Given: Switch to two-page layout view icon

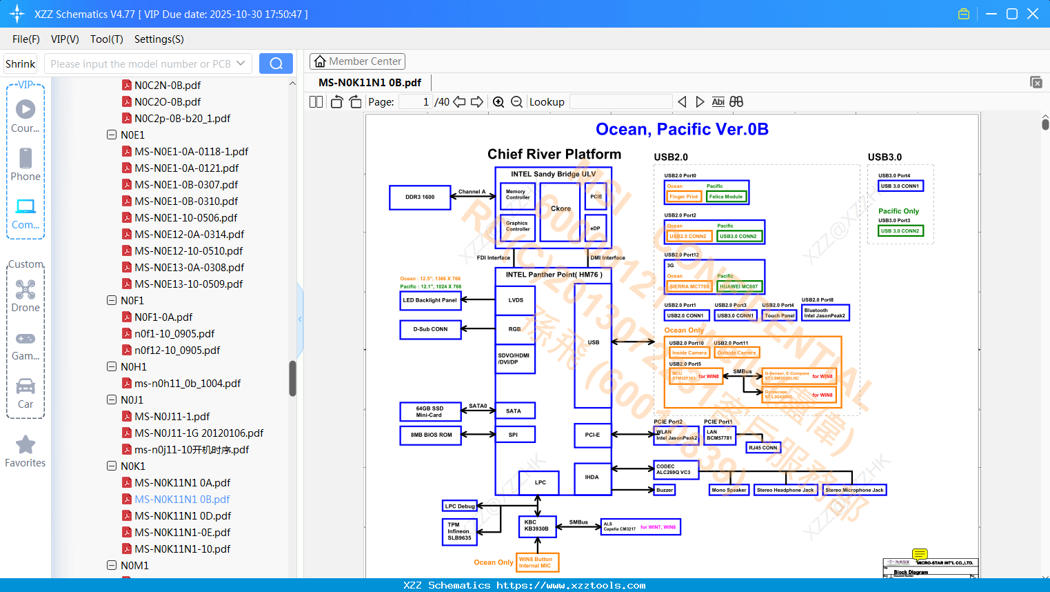Looking at the screenshot, I should (316, 101).
